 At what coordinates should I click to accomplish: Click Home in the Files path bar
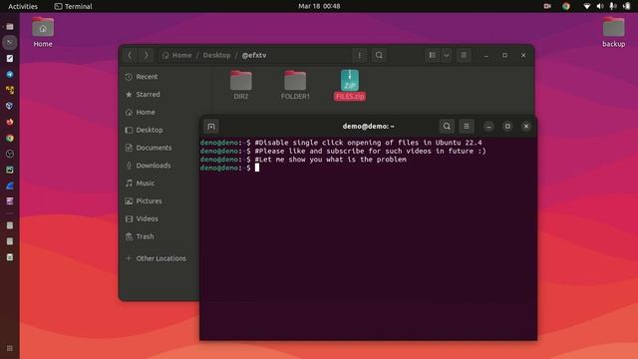click(x=177, y=55)
